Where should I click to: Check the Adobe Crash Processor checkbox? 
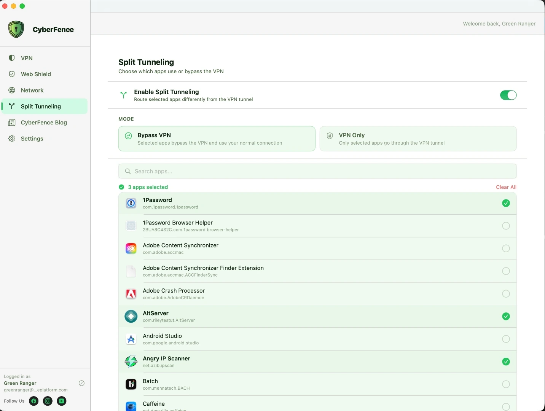click(506, 294)
